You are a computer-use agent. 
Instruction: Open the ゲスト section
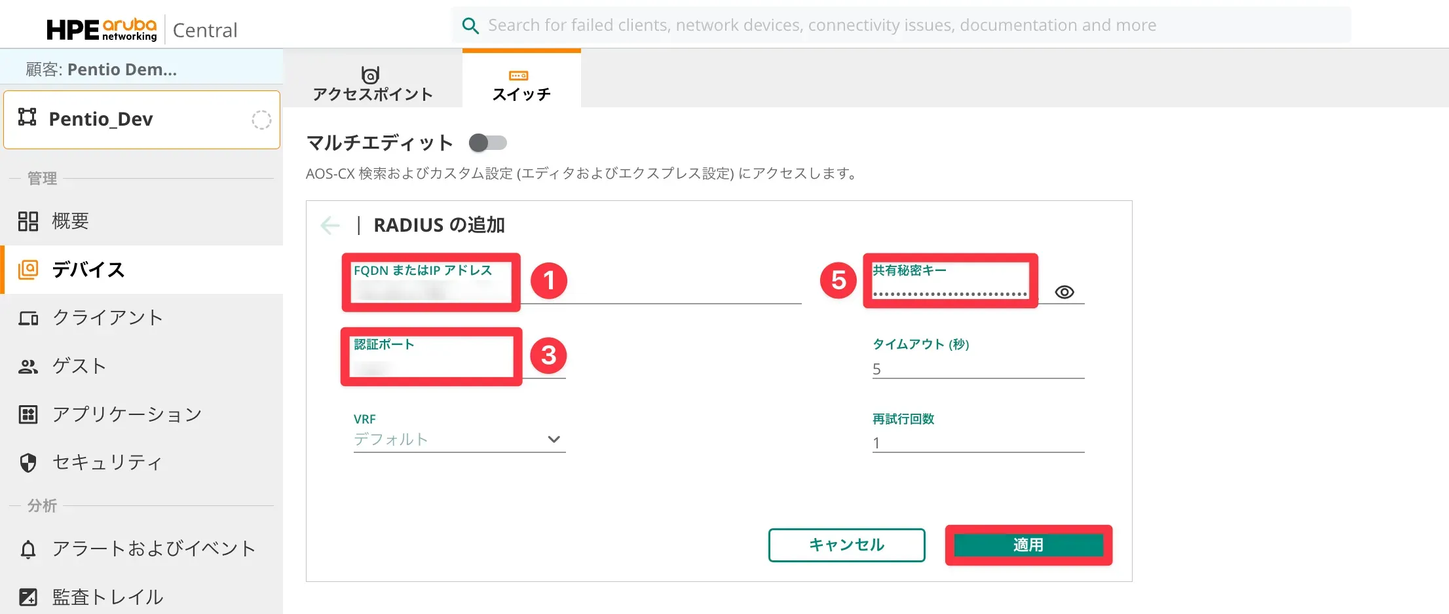79,366
